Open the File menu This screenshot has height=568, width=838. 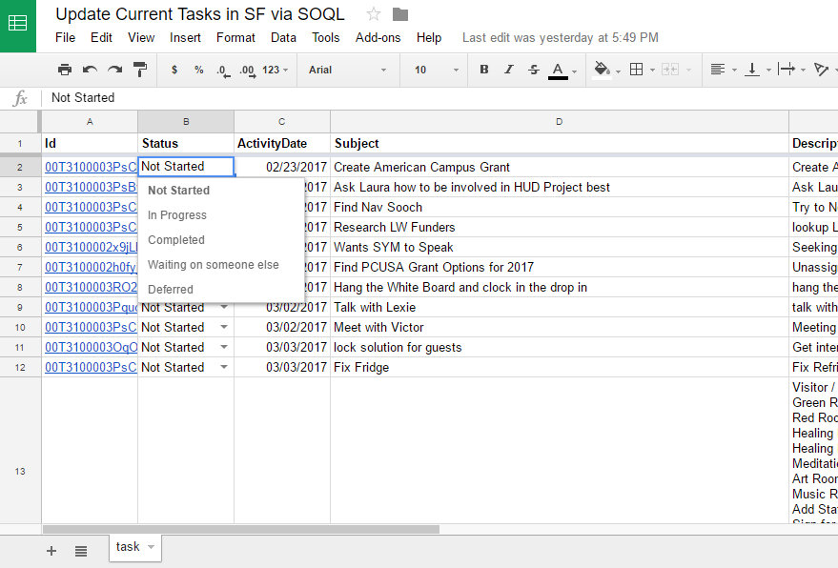pyautogui.click(x=65, y=37)
